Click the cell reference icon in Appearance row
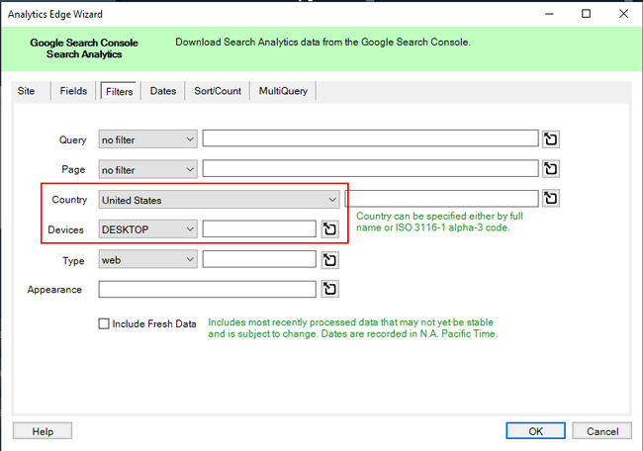 (x=330, y=289)
